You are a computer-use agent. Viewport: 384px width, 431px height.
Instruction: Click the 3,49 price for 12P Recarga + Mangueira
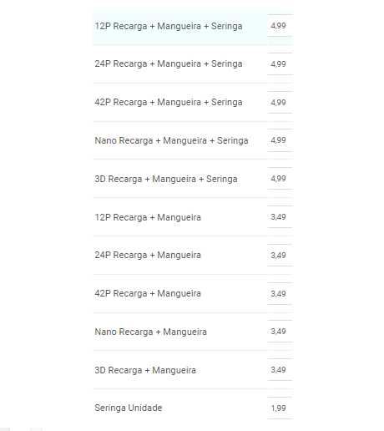(x=280, y=217)
